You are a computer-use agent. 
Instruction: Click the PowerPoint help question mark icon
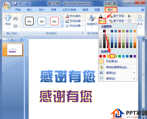[x=143, y=10]
